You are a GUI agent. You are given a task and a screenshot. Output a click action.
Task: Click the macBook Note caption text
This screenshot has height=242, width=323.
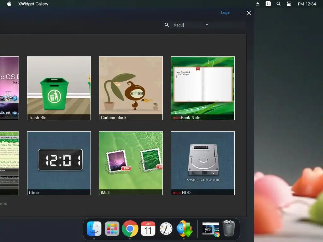click(186, 118)
